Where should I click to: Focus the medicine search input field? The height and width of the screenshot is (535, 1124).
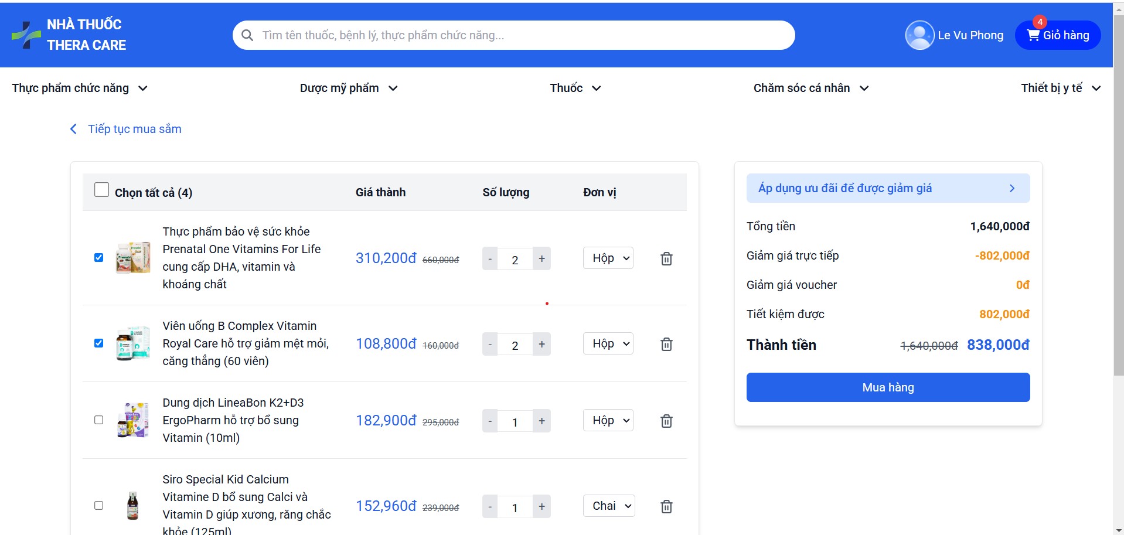coord(514,35)
